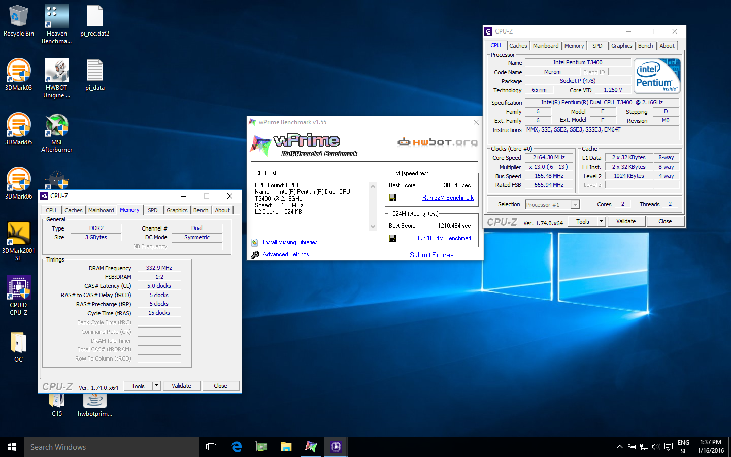
Task: Click the ENG SL language indicator
Action: (683, 447)
